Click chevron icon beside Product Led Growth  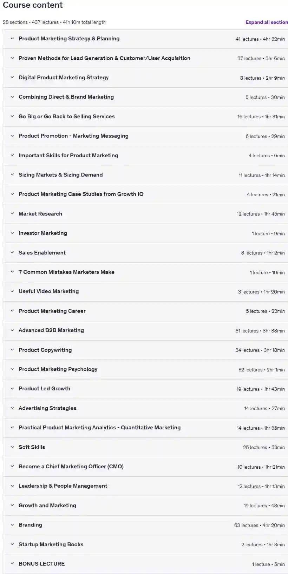[x=12, y=389]
